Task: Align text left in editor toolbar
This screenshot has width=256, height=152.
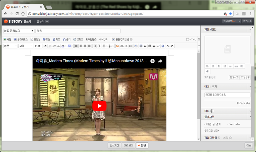Action: [76, 46]
